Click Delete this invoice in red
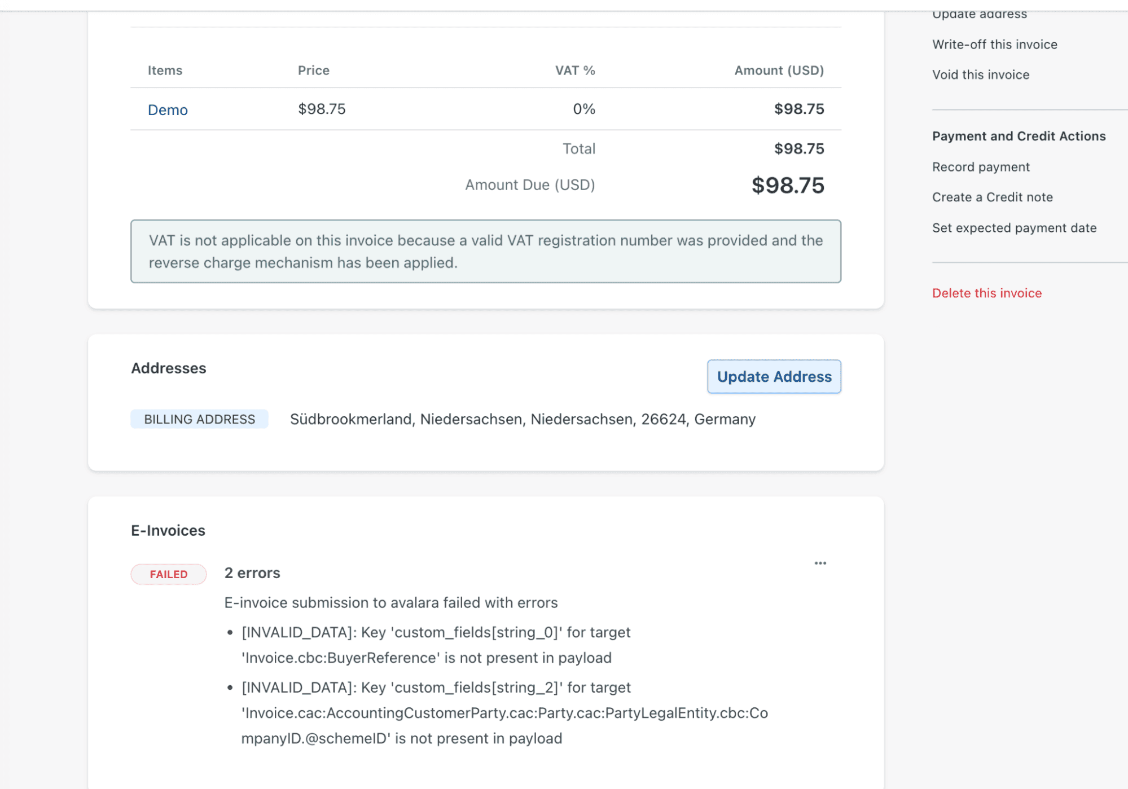This screenshot has height=789, width=1128. click(x=986, y=293)
